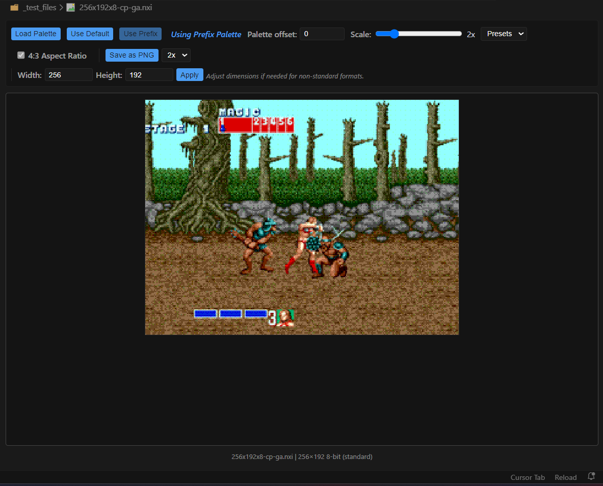Open Cursor Tab in status bar

pos(528,477)
